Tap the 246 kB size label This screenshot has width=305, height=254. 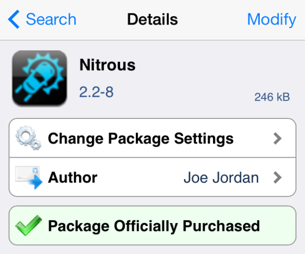(x=272, y=97)
